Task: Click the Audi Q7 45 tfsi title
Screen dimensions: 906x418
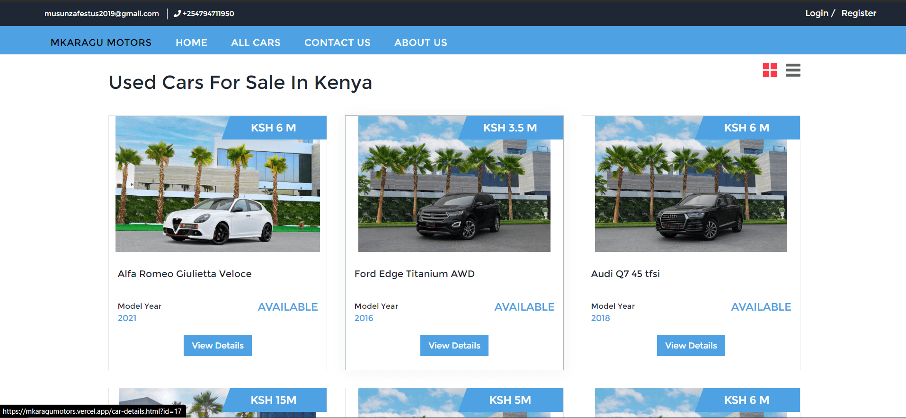Action: [625, 274]
